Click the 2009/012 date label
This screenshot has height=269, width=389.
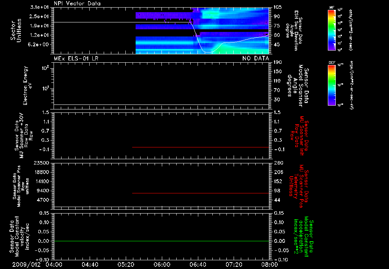coord(26,264)
